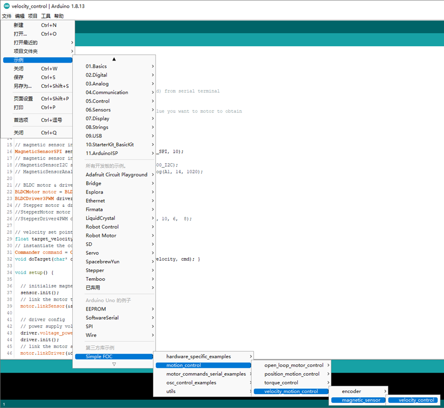Open the 文件 menu in menu bar
The width and height of the screenshot is (444, 408).
tap(7, 16)
